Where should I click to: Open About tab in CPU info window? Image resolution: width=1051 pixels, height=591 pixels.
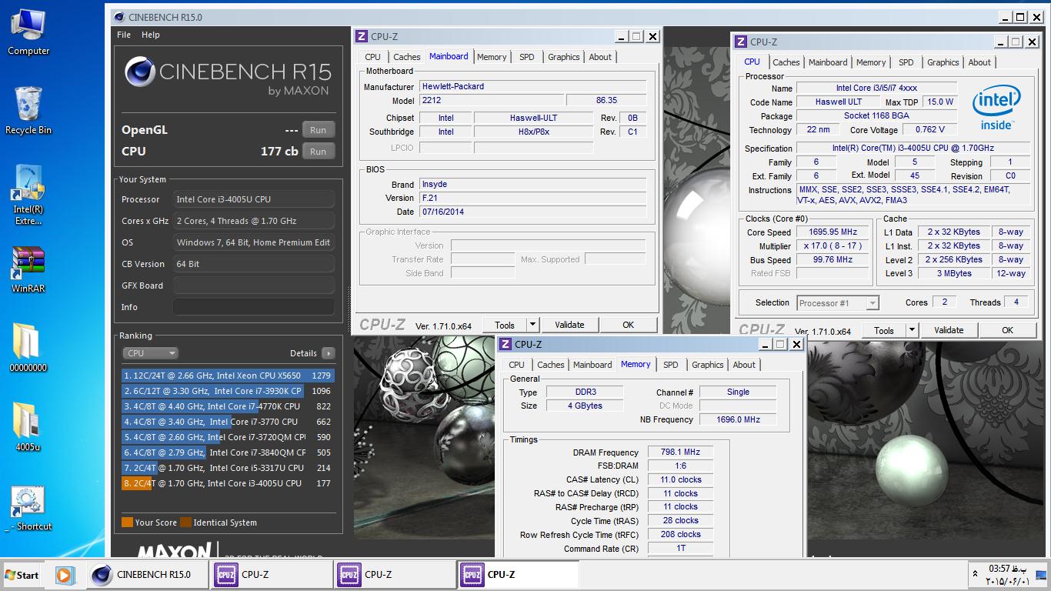tap(979, 62)
